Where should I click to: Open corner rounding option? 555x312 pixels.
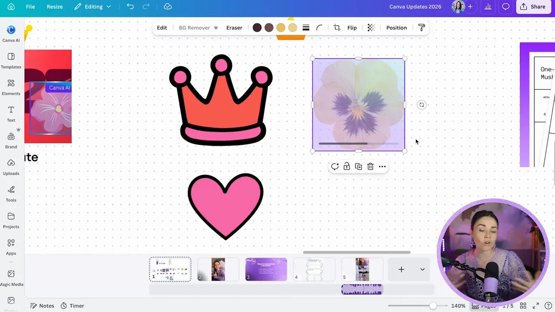[319, 28]
